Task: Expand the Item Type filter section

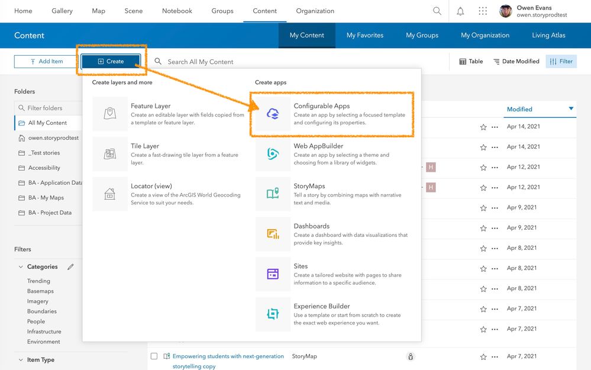Action: click(x=21, y=360)
